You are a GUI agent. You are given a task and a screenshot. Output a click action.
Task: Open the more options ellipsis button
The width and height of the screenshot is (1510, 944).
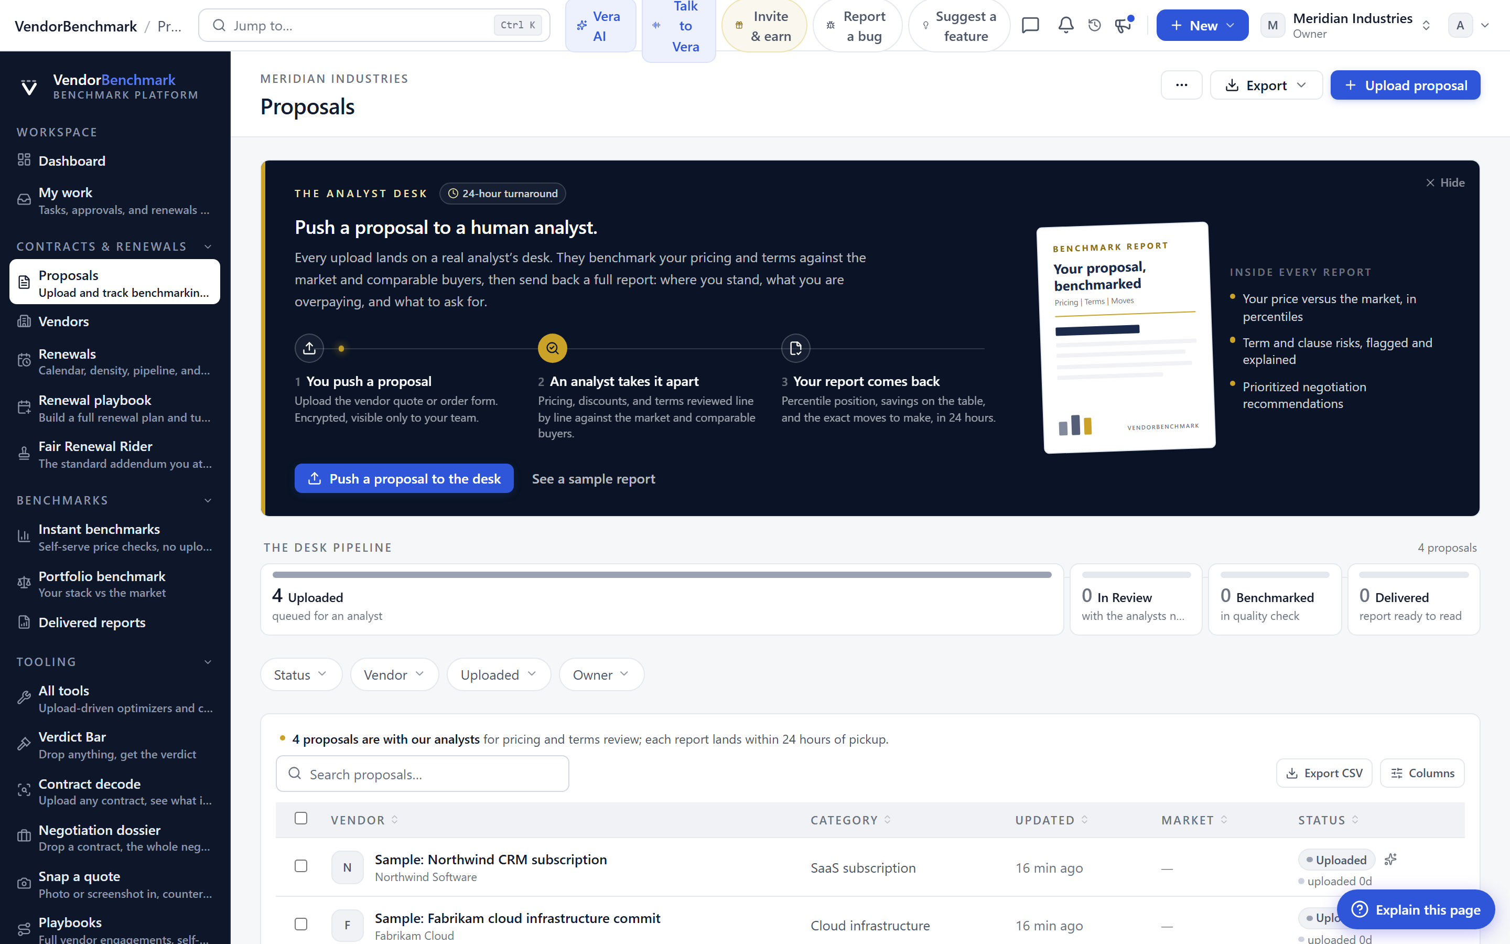(1181, 85)
